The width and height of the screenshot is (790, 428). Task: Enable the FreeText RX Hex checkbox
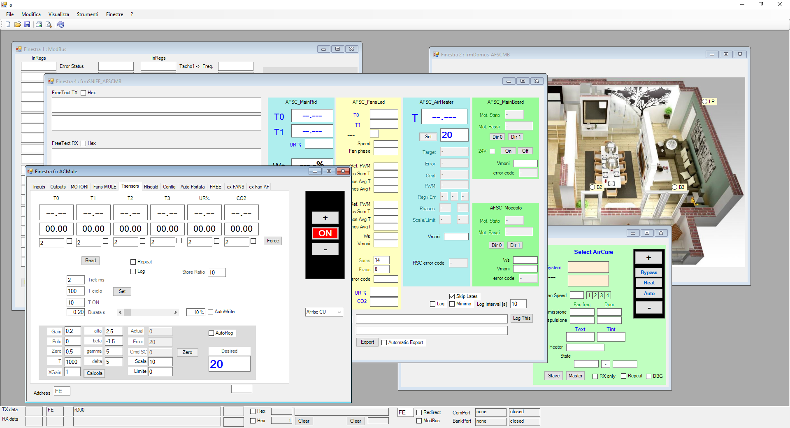tap(84, 144)
